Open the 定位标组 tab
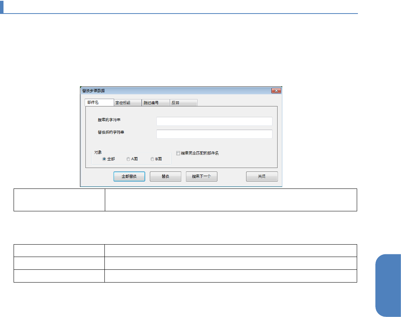 [x=128, y=103]
